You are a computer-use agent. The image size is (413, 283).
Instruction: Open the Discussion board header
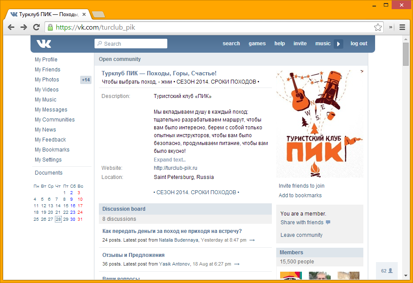pyautogui.click(x=185, y=209)
